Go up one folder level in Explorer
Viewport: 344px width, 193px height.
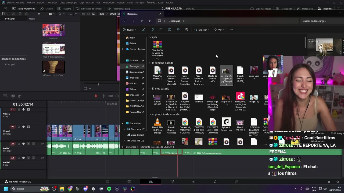142,21
